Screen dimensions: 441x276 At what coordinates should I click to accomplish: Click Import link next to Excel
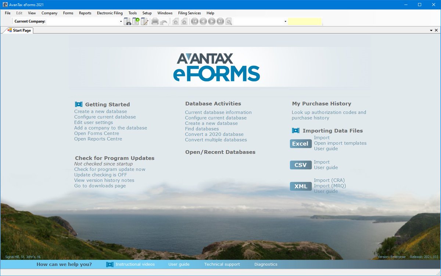pos(322,138)
